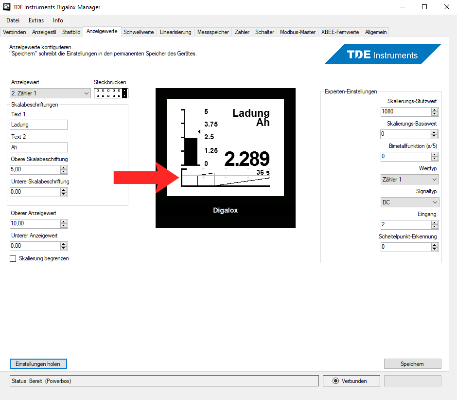Decrease Oberer Anzeigewert with down arrow
This screenshot has width=457, height=400.
pyautogui.click(x=64, y=226)
